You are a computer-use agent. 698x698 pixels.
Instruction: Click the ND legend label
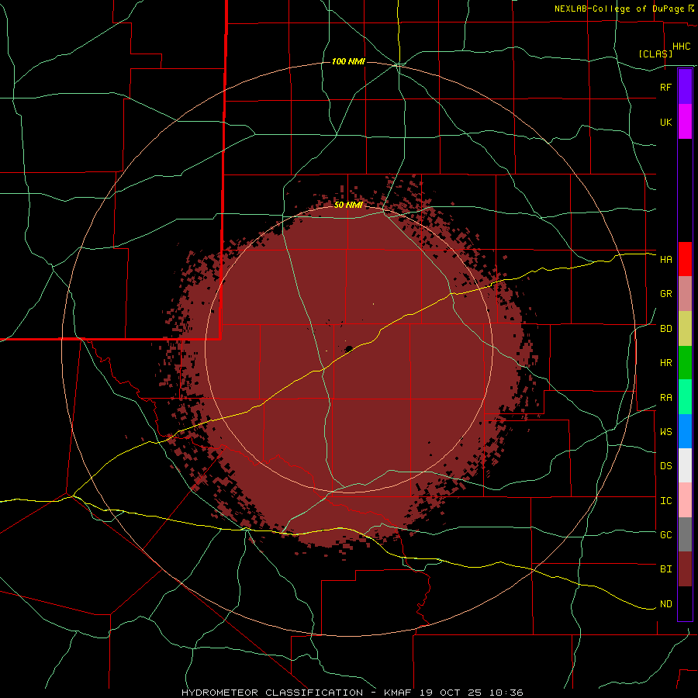665,604
